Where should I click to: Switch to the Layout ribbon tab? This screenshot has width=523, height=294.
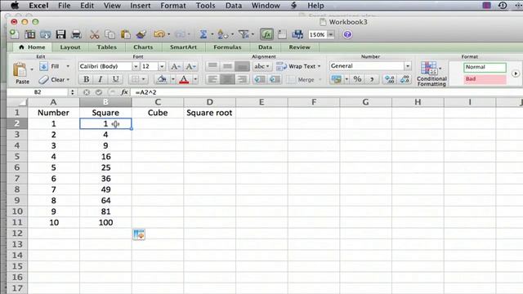[x=70, y=47]
